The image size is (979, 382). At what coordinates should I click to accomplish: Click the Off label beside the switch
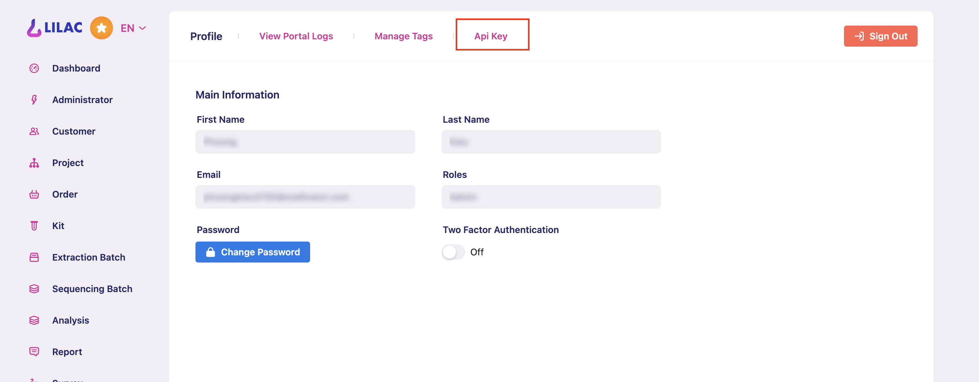(x=477, y=252)
